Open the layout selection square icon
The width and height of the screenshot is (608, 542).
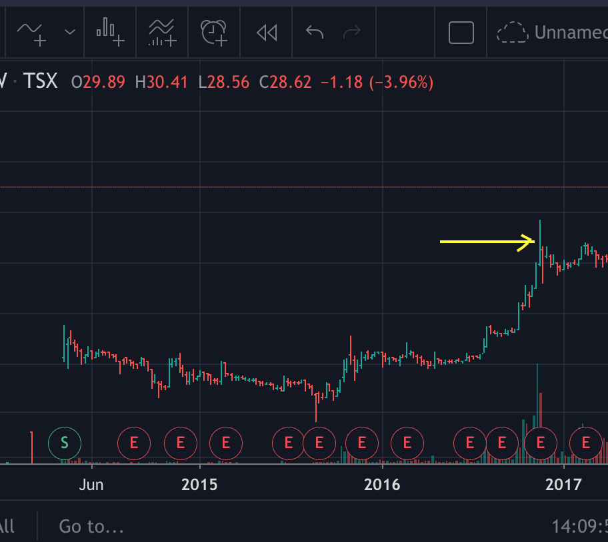click(461, 33)
